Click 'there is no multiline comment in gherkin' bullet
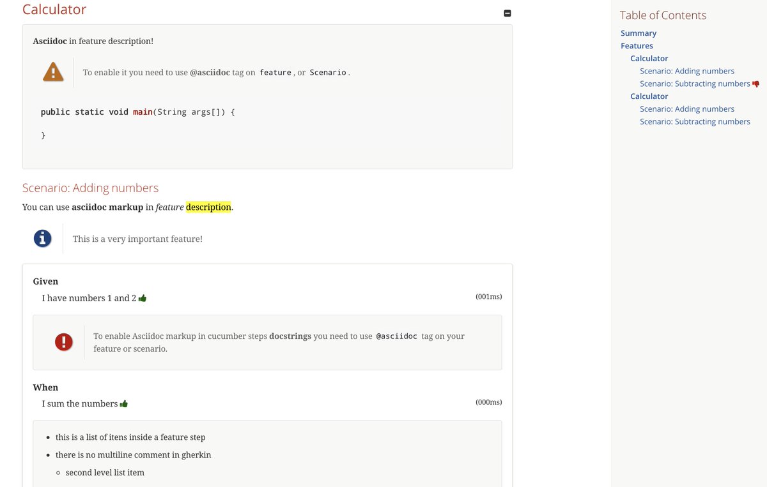 point(133,455)
